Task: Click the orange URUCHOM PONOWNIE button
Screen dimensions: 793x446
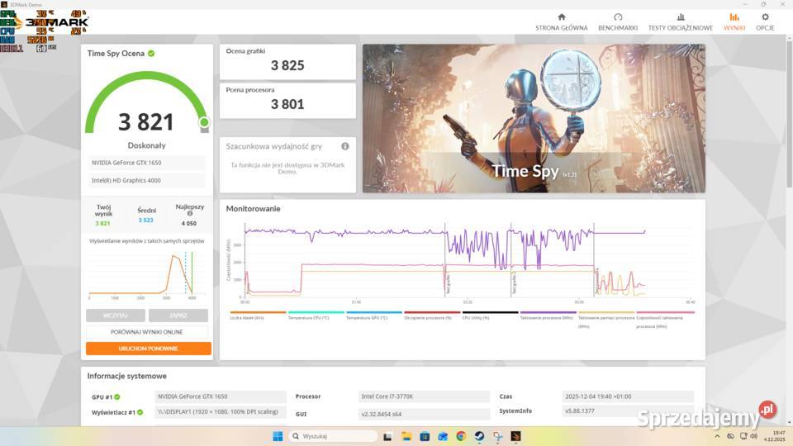Action: click(x=148, y=349)
